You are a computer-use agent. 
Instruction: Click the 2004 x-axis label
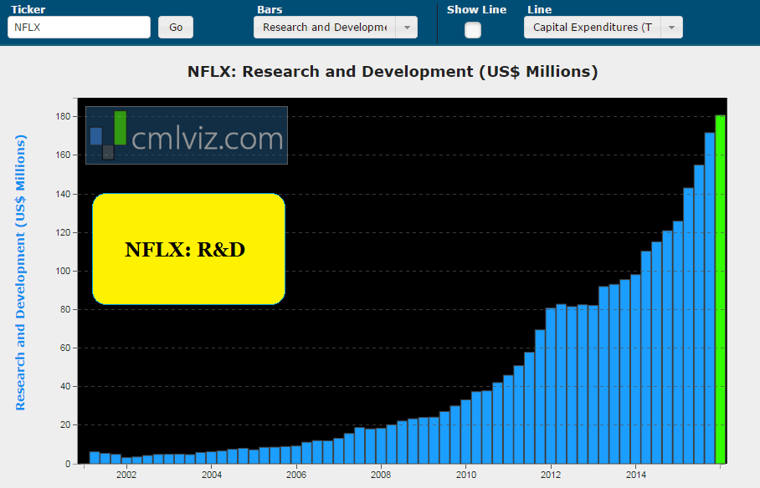[x=211, y=475]
